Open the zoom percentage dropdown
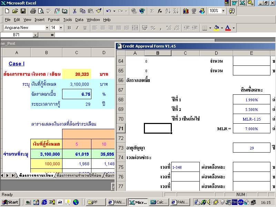 point(223,11)
